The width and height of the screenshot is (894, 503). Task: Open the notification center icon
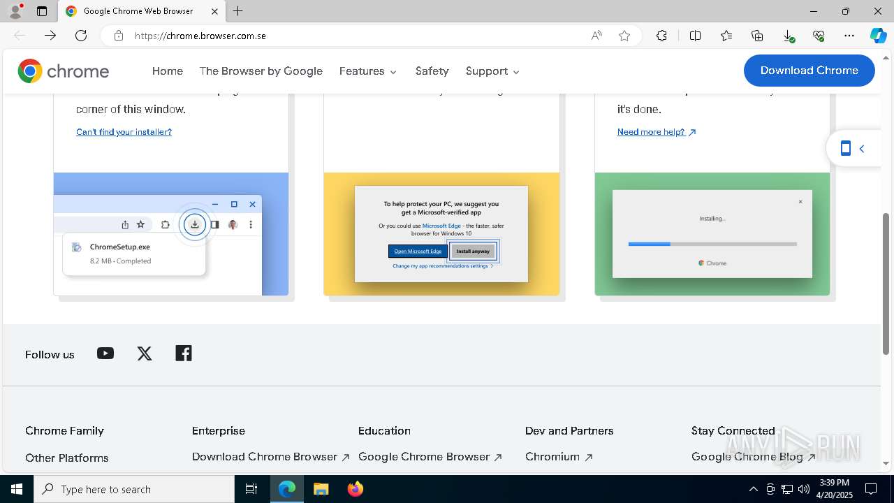[x=871, y=489]
